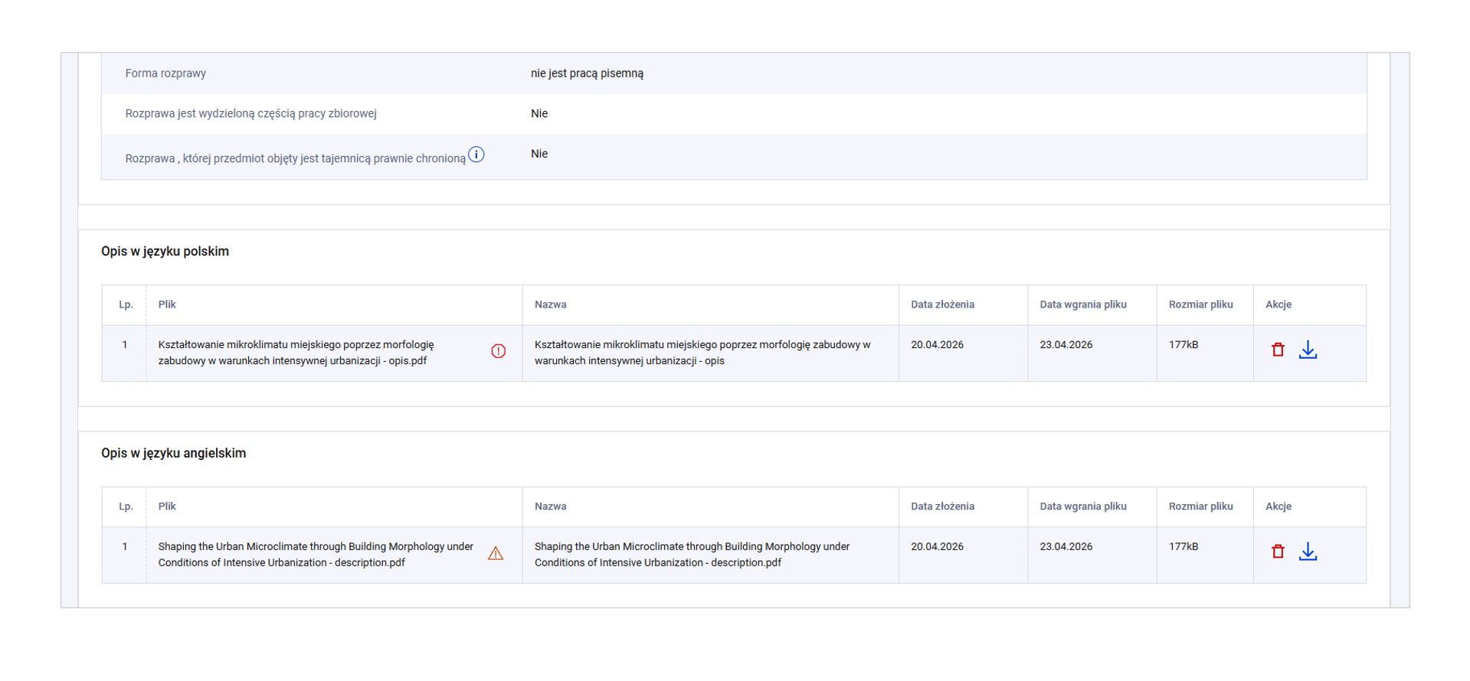Select the Opis w języku polskim section heading
The width and height of the screenshot is (1470, 681).
[165, 252]
